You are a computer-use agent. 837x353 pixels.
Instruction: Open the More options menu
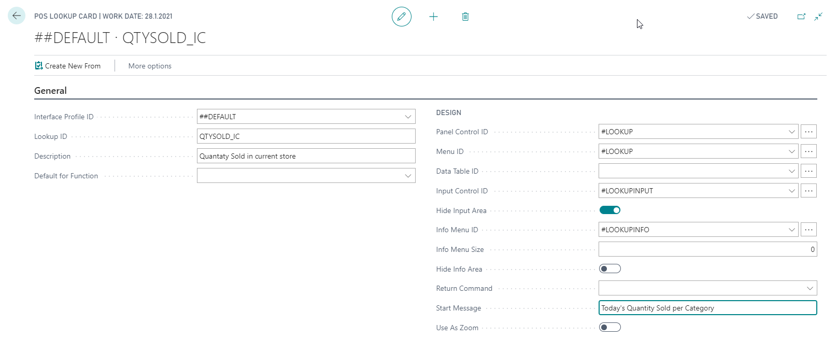[150, 66]
